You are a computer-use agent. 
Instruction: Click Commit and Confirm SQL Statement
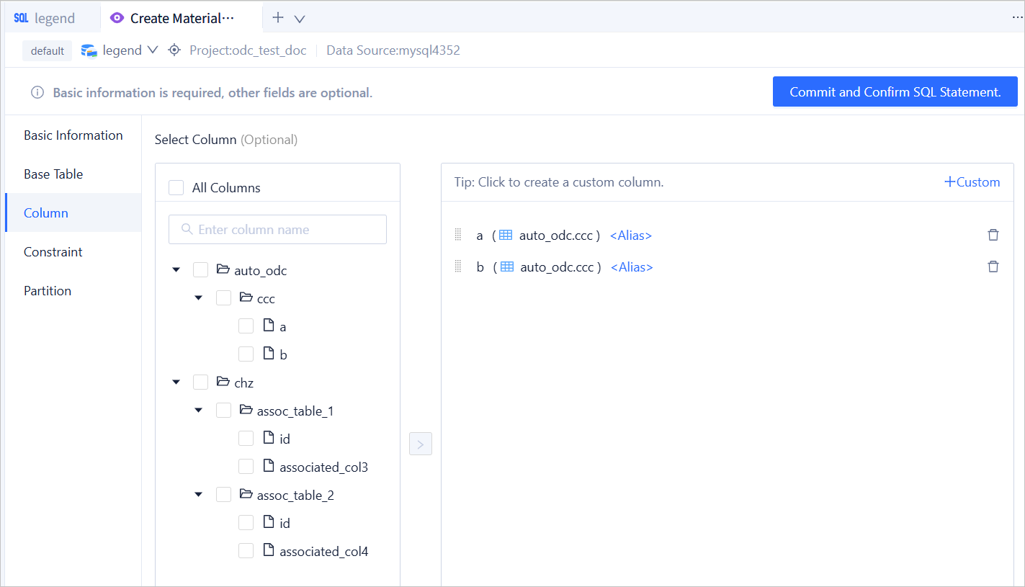[895, 92]
